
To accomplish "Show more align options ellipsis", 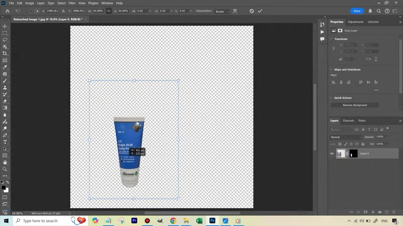I will point(376,90).
